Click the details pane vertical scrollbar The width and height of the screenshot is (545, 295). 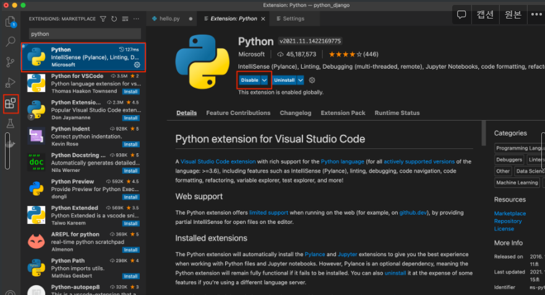484,134
